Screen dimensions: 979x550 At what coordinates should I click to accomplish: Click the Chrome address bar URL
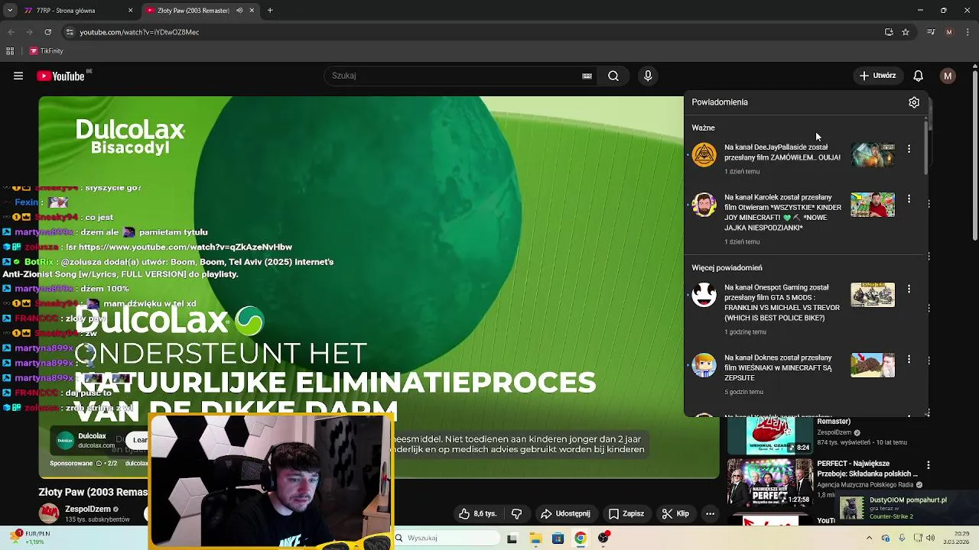pyautogui.click(x=139, y=32)
